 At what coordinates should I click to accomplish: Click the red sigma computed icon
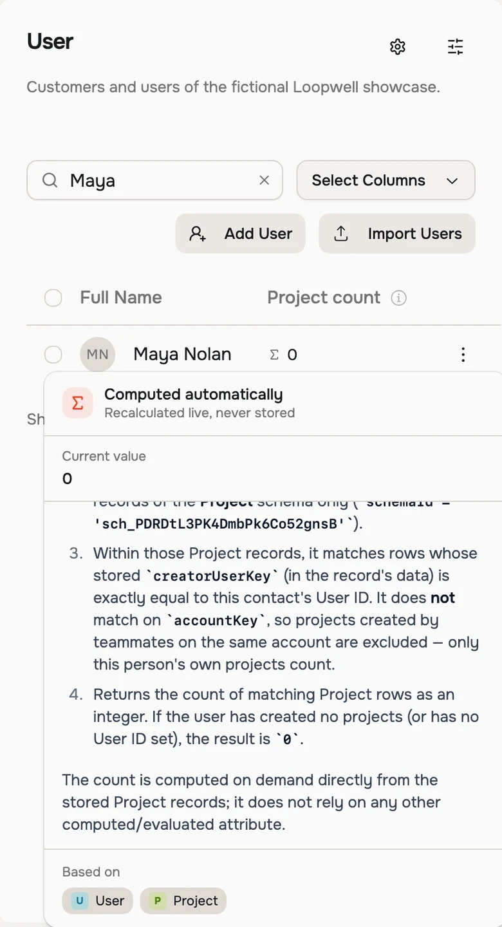pos(78,403)
